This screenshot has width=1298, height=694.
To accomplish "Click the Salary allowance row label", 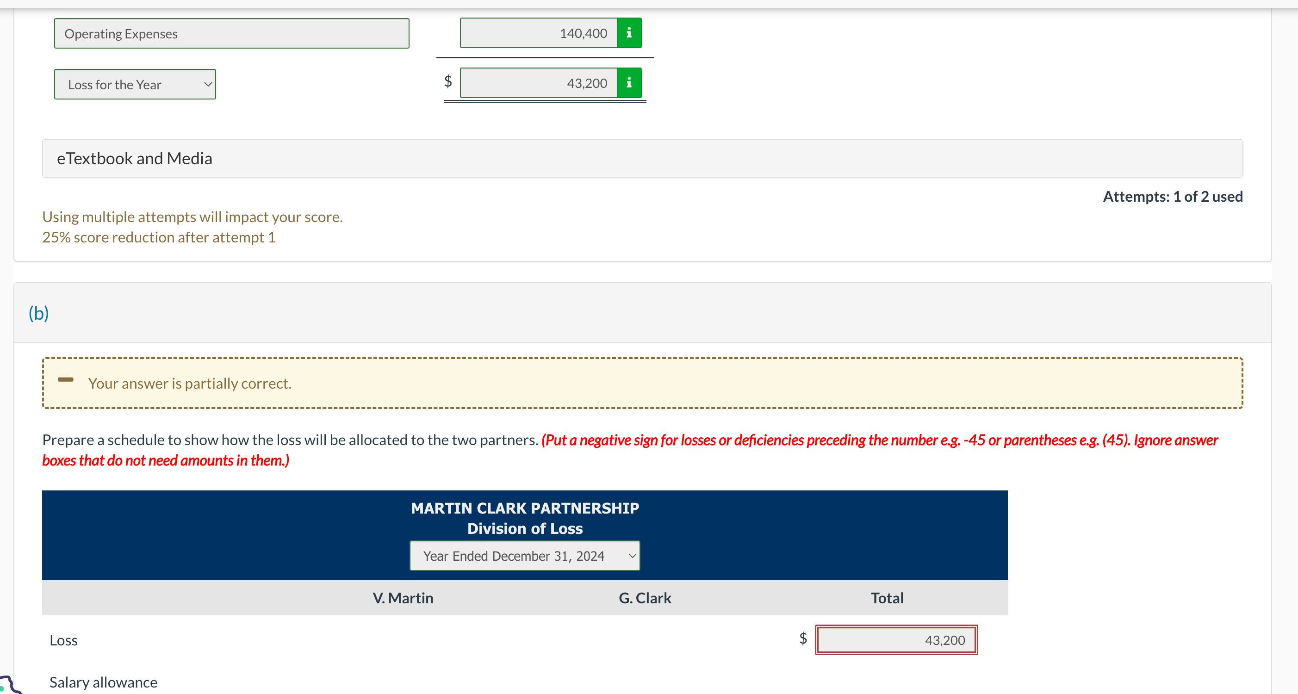I will [103, 682].
